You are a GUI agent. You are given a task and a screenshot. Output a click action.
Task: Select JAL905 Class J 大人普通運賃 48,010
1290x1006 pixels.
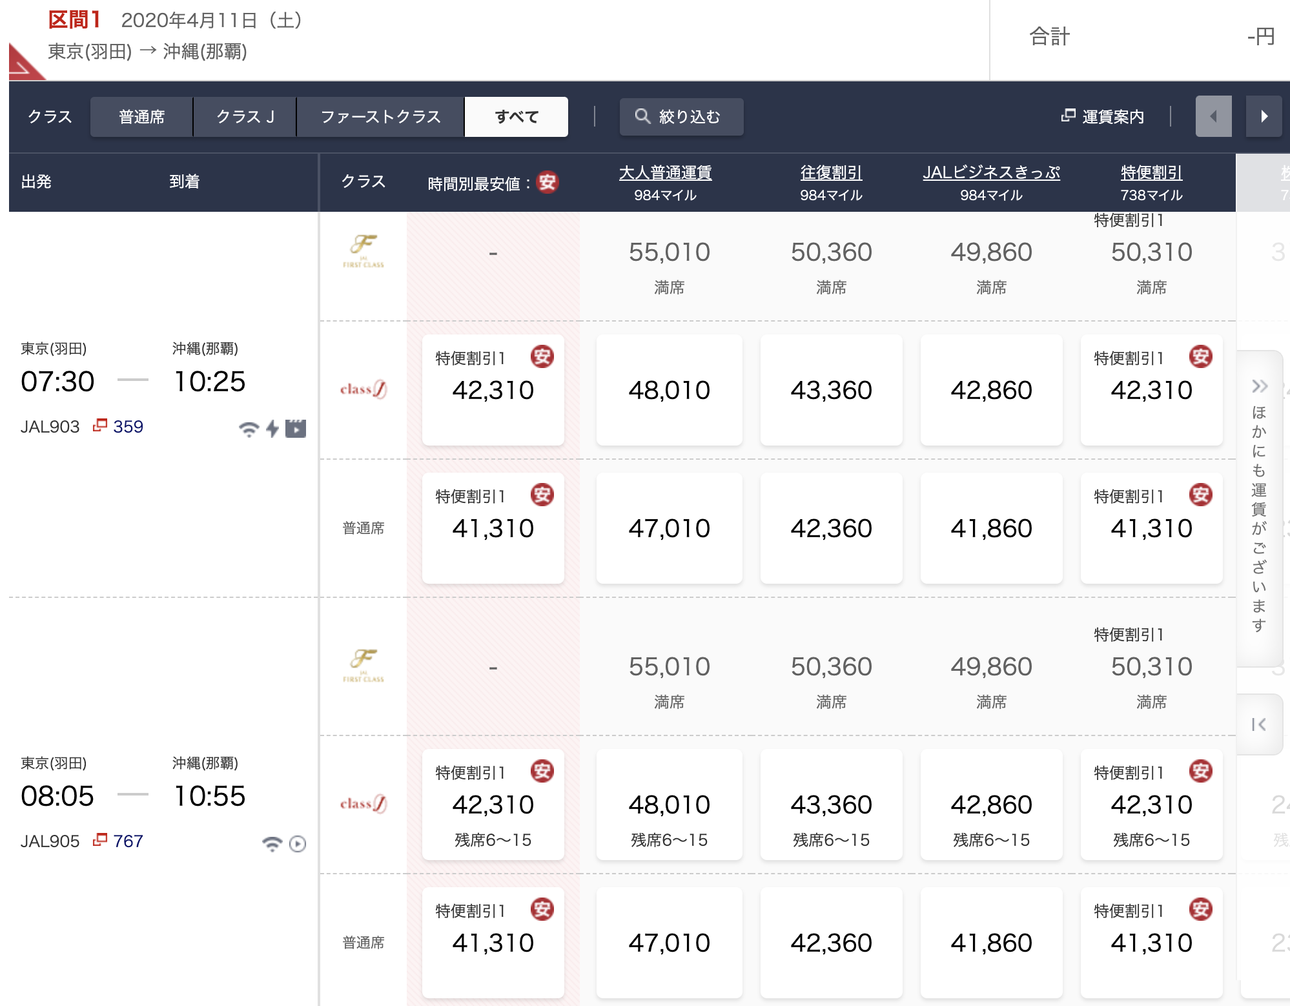click(x=670, y=805)
